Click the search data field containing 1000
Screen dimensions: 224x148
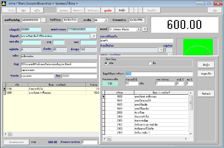click(x=159, y=74)
